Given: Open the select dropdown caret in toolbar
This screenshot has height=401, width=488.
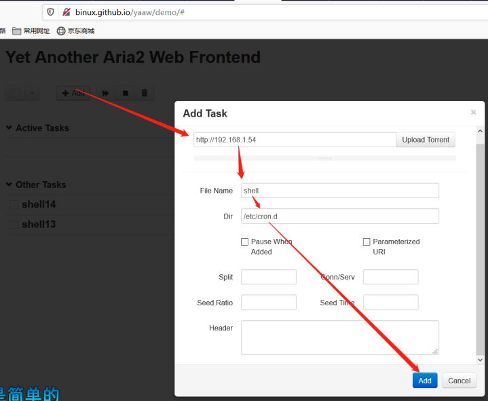Looking at the screenshot, I should point(33,93).
